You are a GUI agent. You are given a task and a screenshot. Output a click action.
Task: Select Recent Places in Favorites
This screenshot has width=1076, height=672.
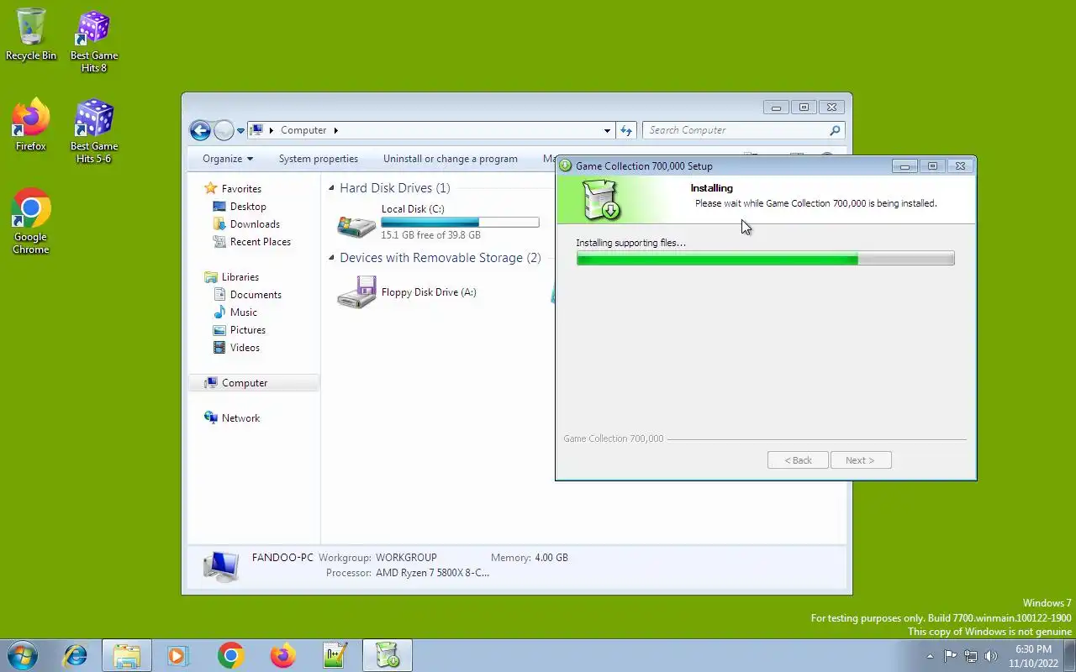click(x=261, y=242)
